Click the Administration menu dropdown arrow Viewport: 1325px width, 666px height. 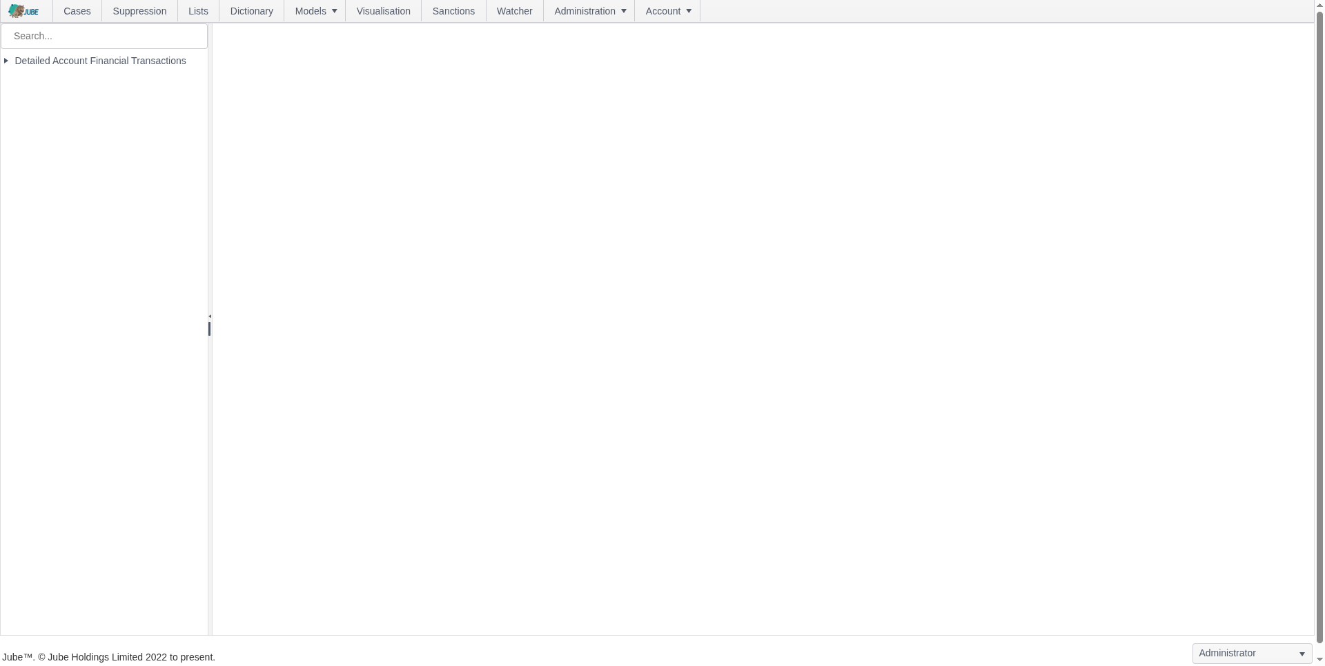coord(624,11)
